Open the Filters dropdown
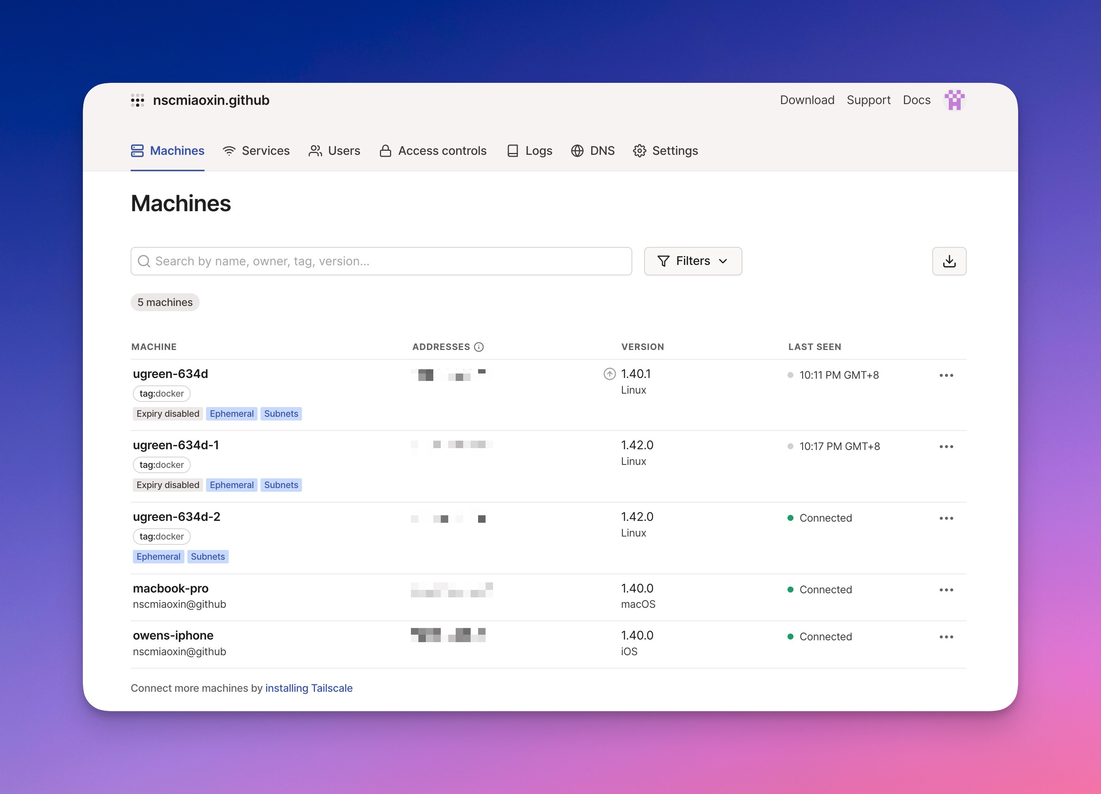 pyautogui.click(x=692, y=261)
